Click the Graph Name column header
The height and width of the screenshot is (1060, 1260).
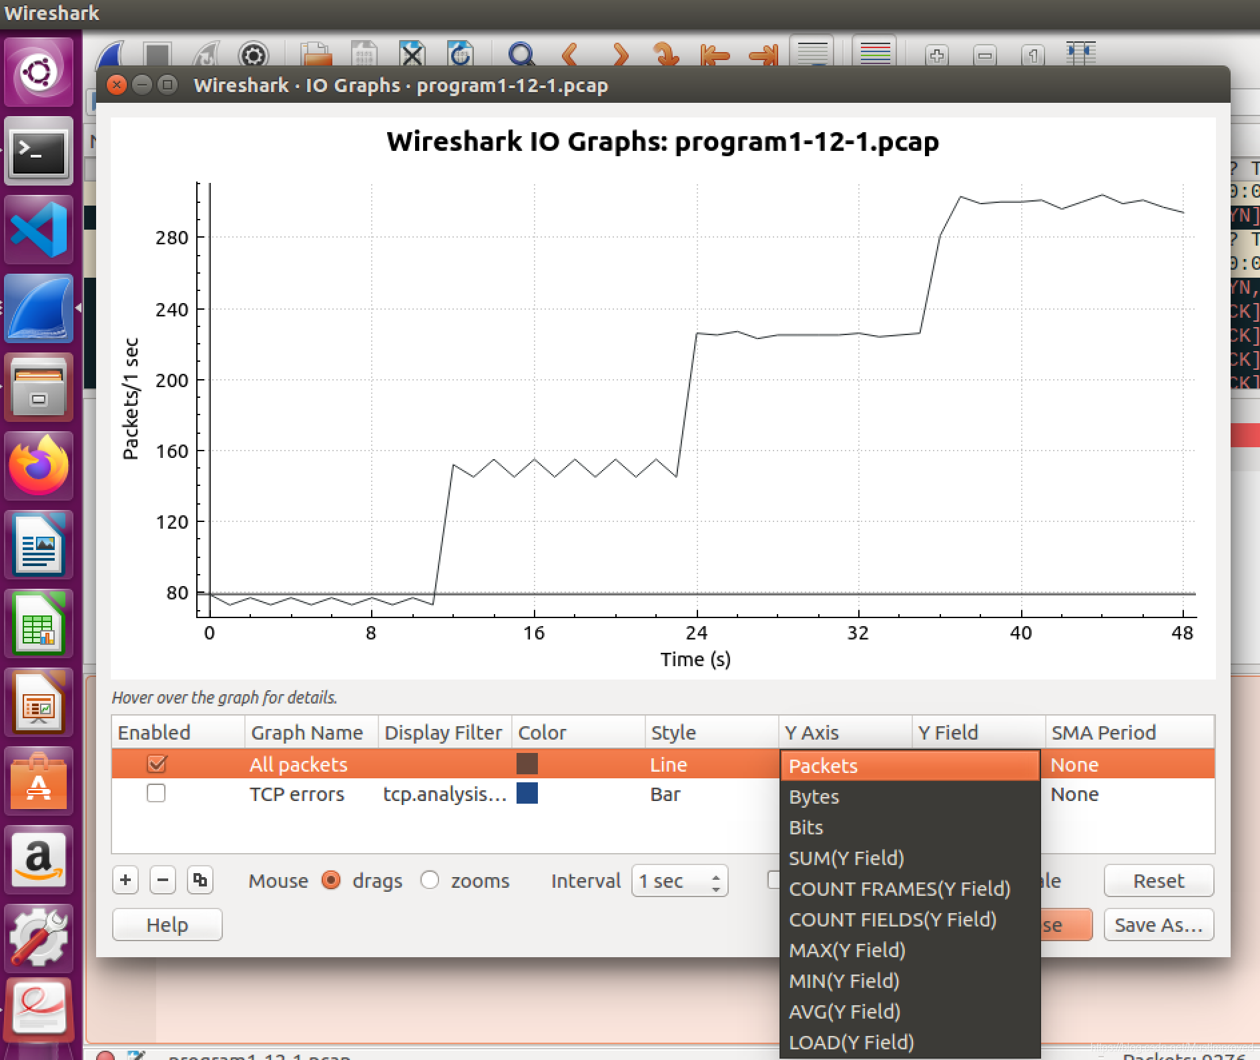312,732
